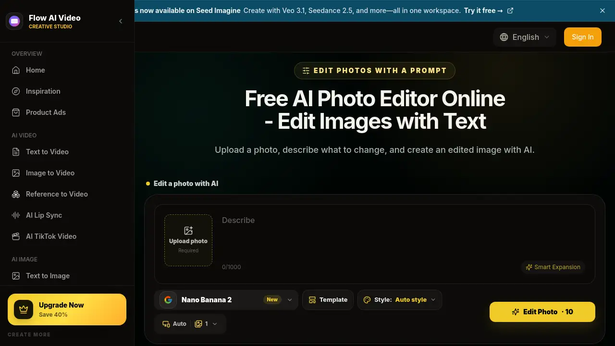The height and width of the screenshot is (346, 615).
Task: Follow the Try it free link
Action: (x=483, y=11)
